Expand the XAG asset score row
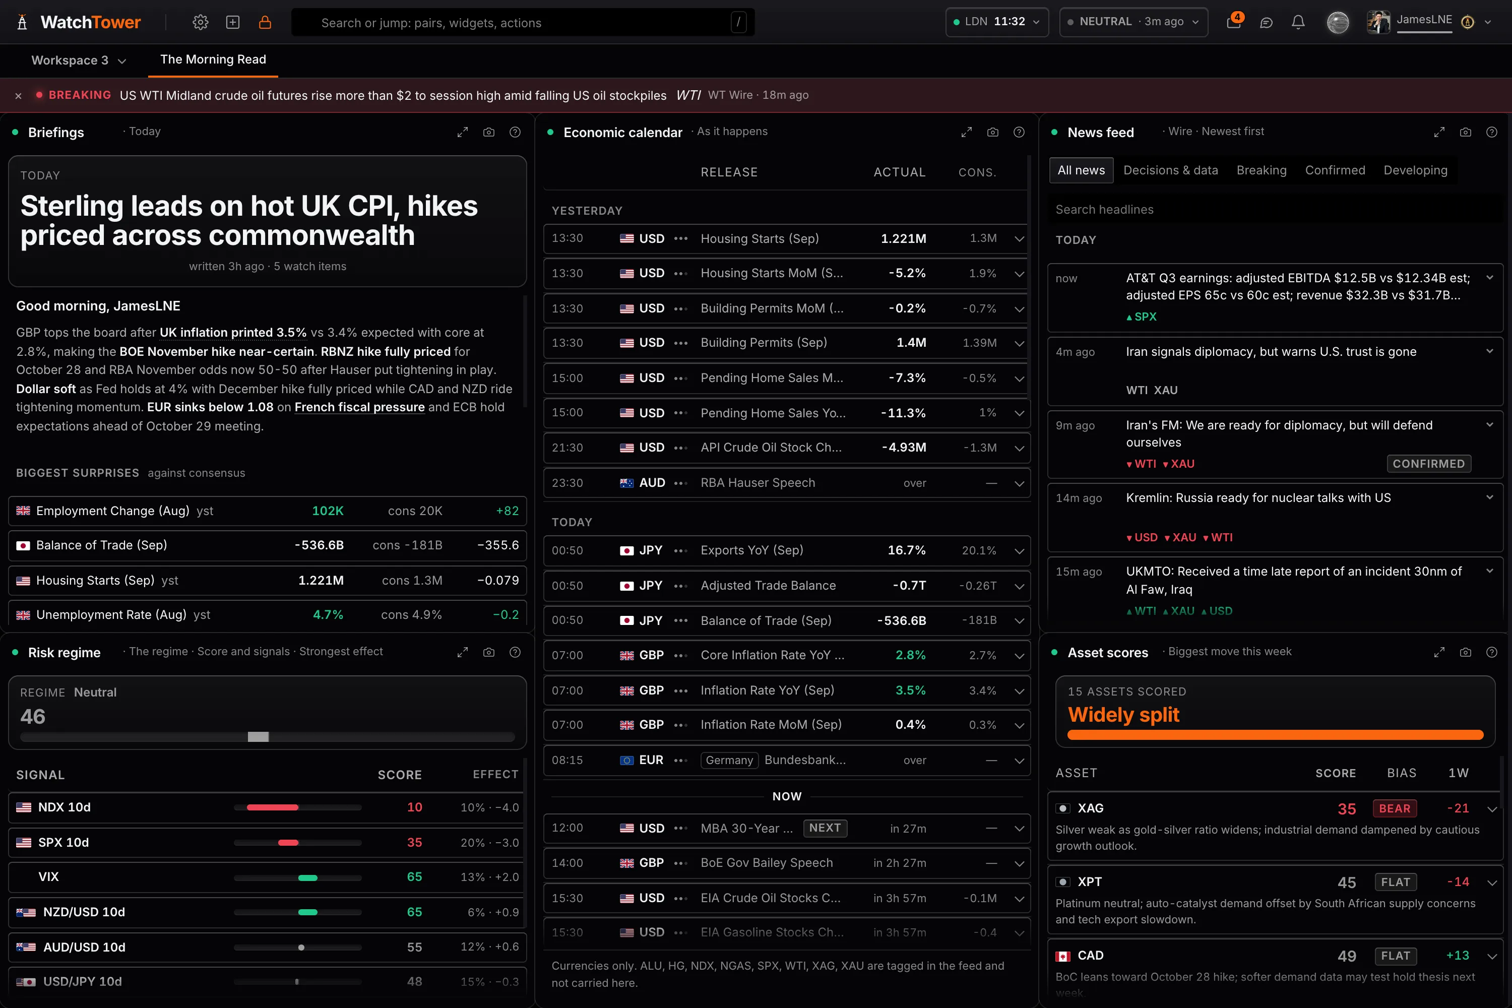The height and width of the screenshot is (1008, 1512). point(1491,809)
